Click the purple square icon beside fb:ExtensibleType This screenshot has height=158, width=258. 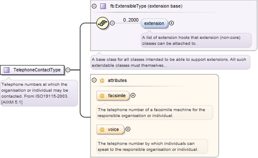coord(103,6)
